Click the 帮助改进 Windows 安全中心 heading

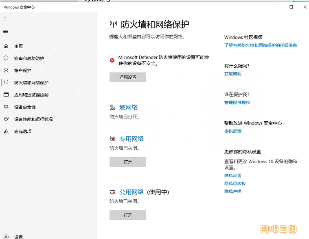(x=253, y=123)
